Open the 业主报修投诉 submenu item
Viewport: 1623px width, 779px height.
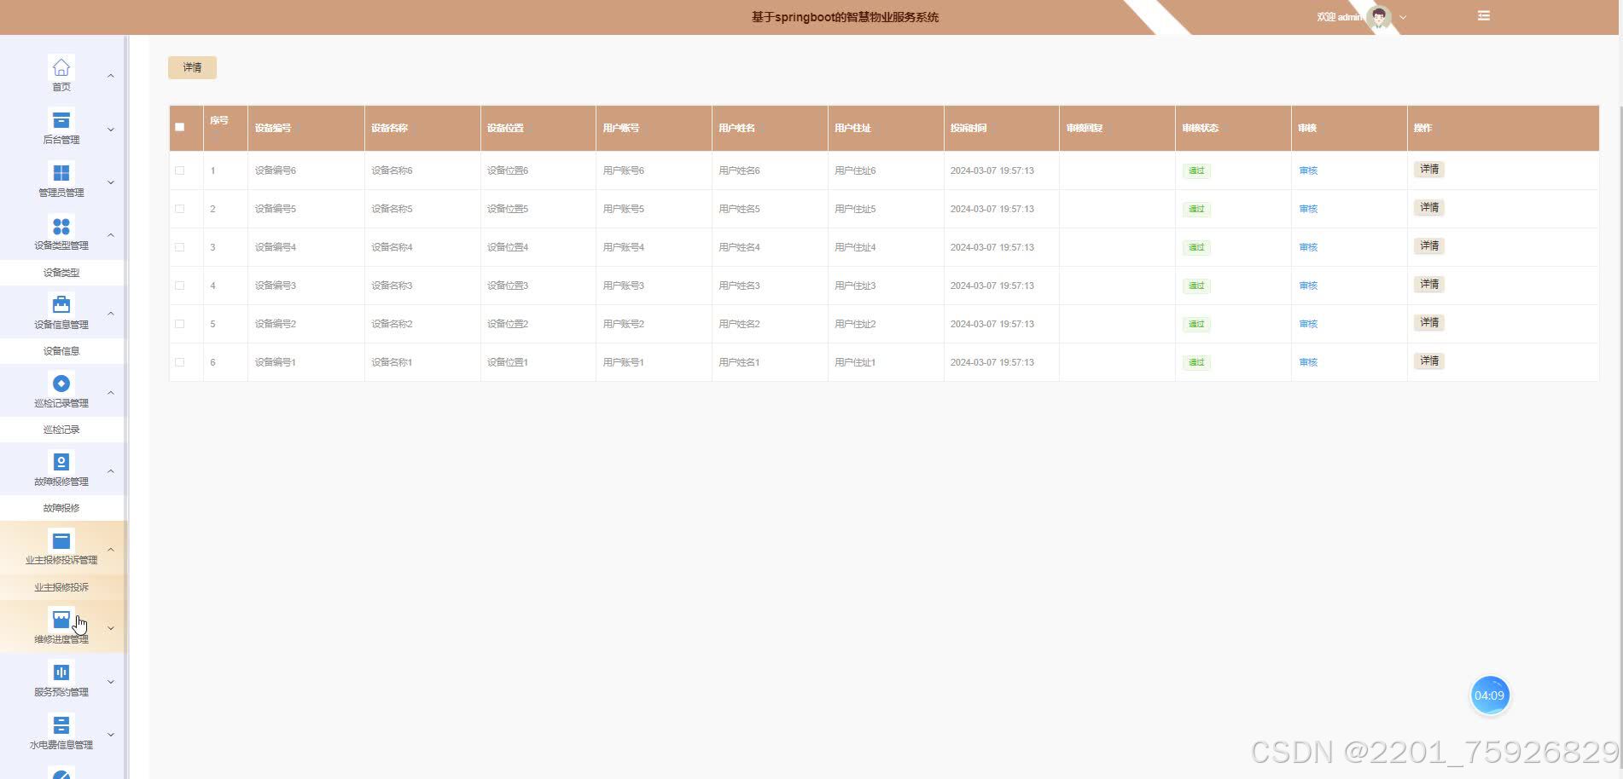61,587
